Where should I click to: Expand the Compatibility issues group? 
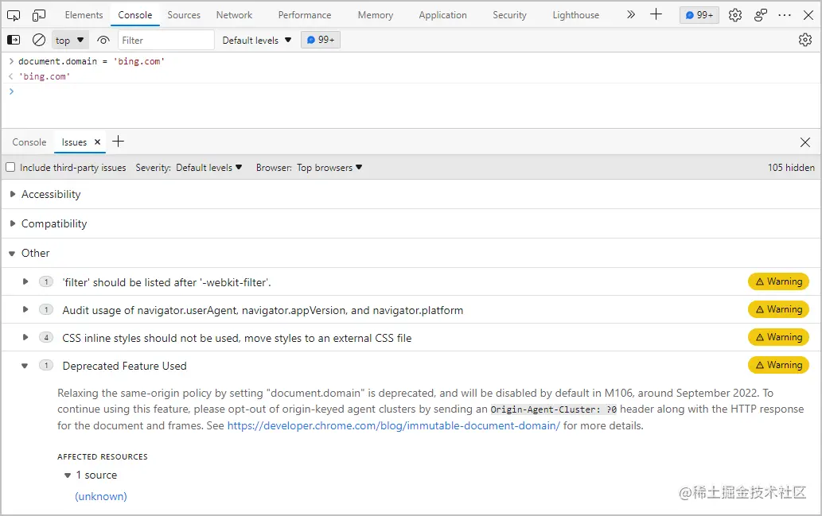click(13, 223)
